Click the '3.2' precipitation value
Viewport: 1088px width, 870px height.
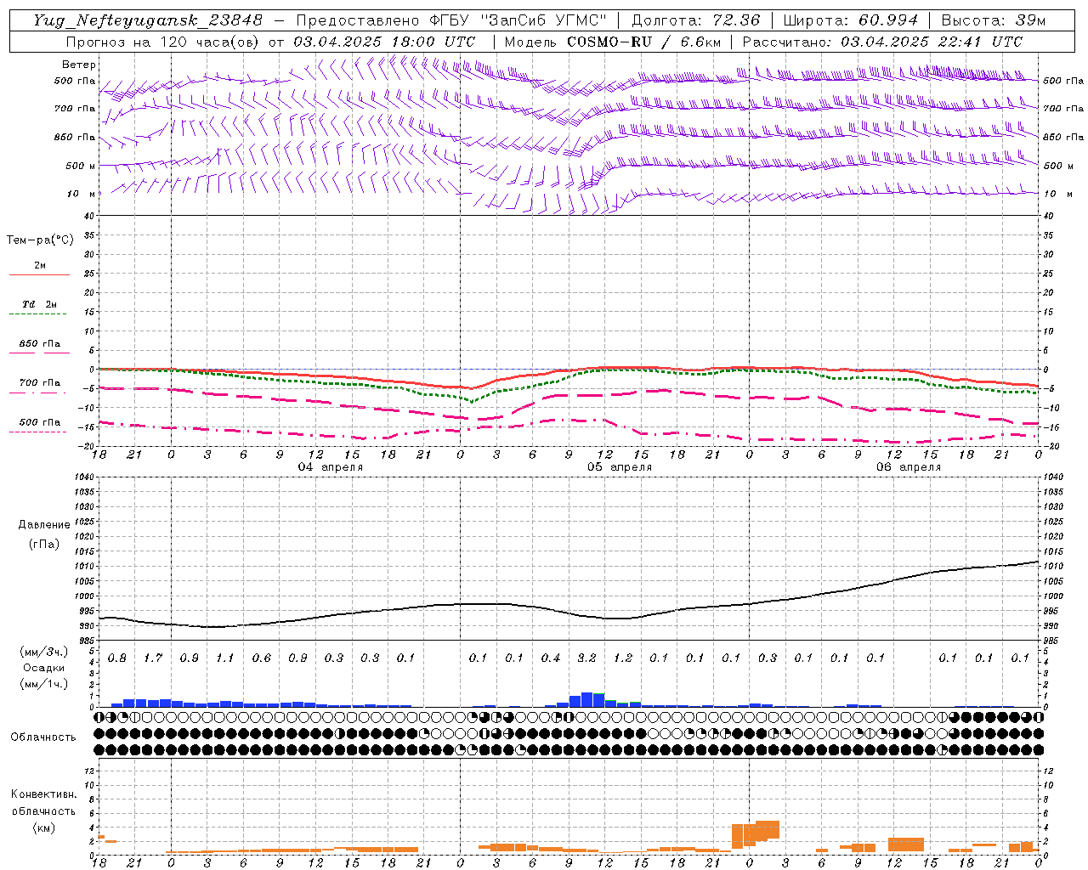click(x=587, y=658)
